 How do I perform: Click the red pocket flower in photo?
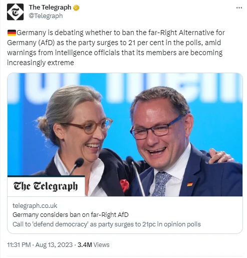click(x=124, y=185)
